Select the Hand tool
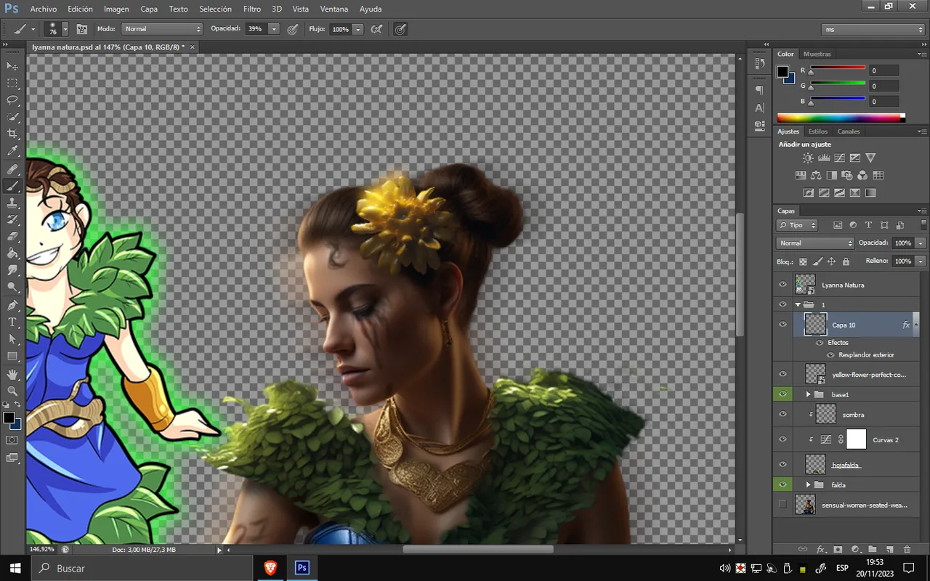The height and width of the screenshot is (581, 930). 12,374
